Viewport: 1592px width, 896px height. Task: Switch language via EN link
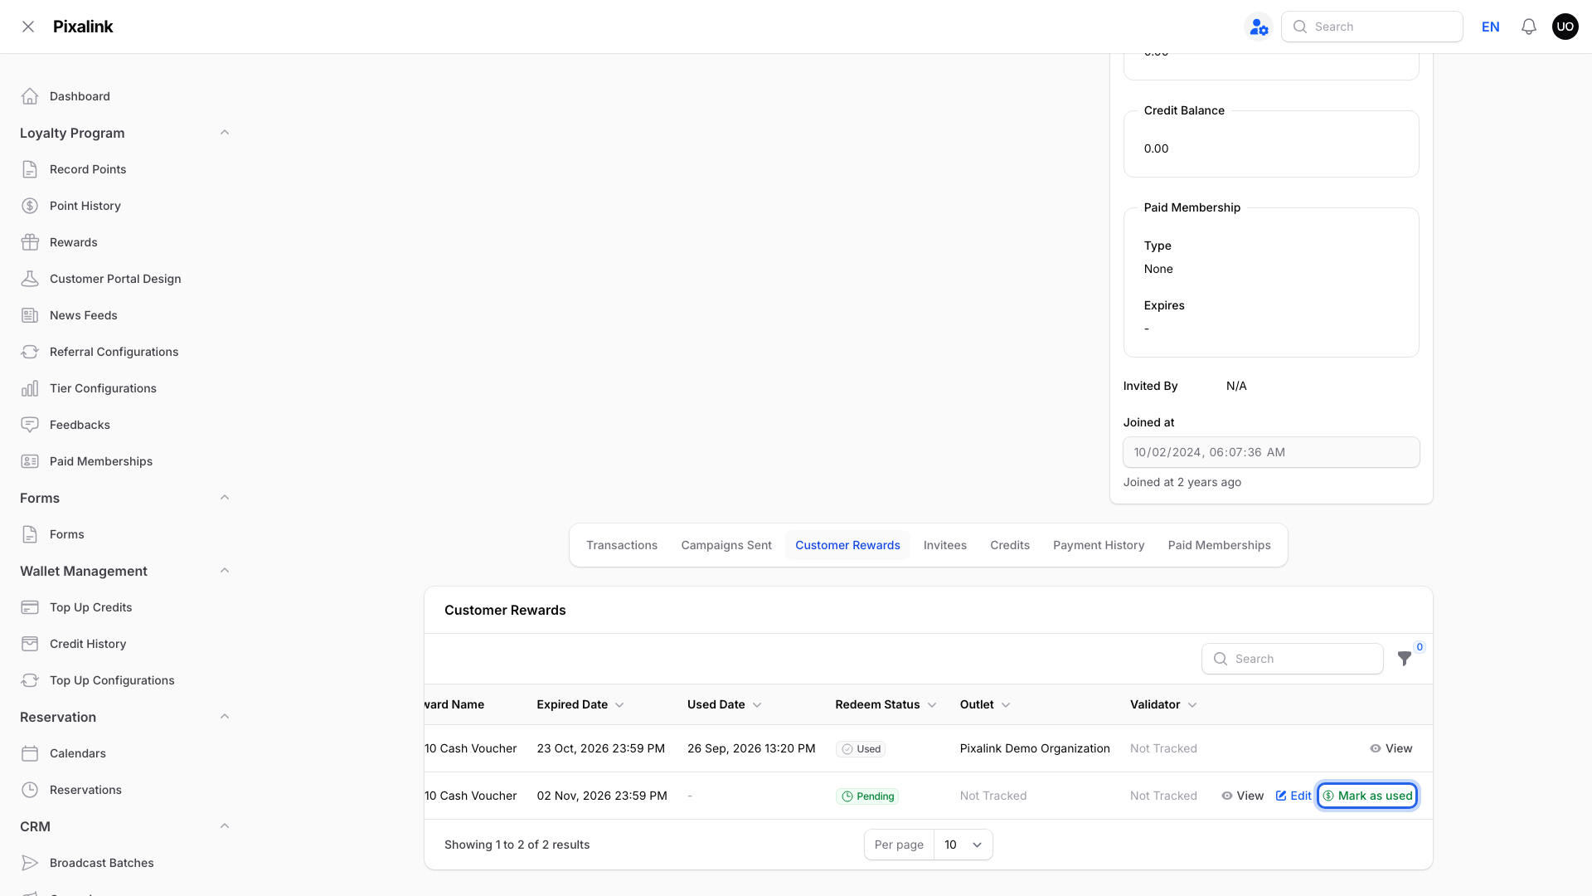pos(1490,27)
